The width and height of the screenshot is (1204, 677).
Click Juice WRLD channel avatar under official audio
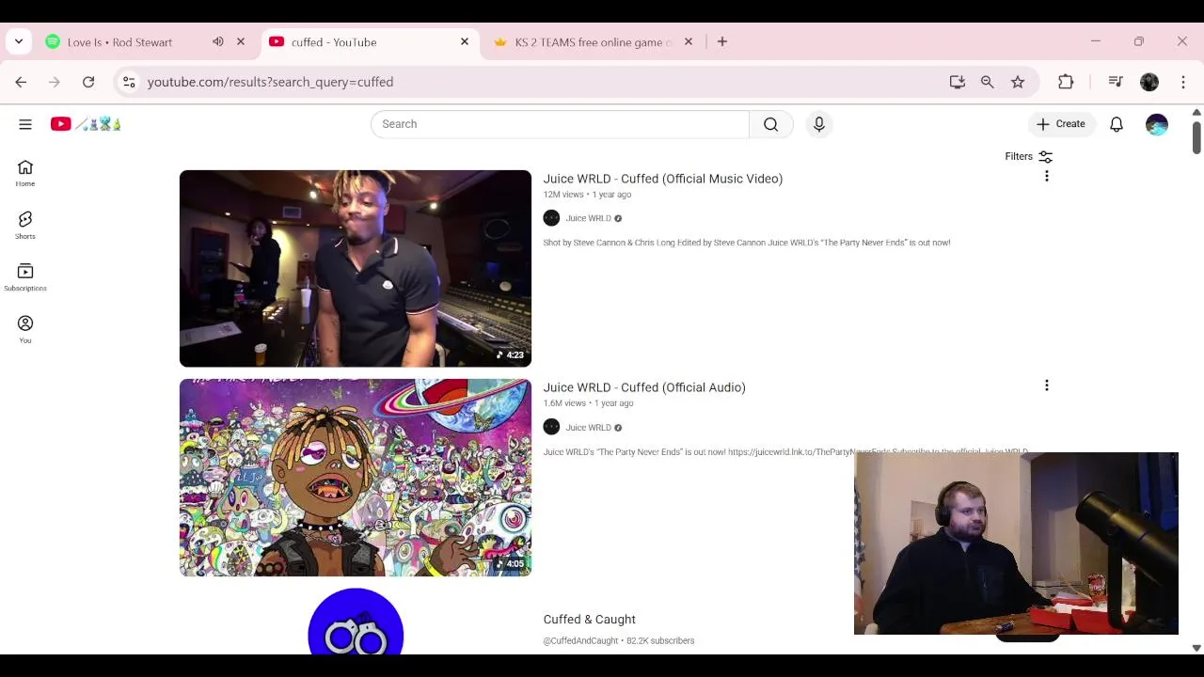point(551,427)
